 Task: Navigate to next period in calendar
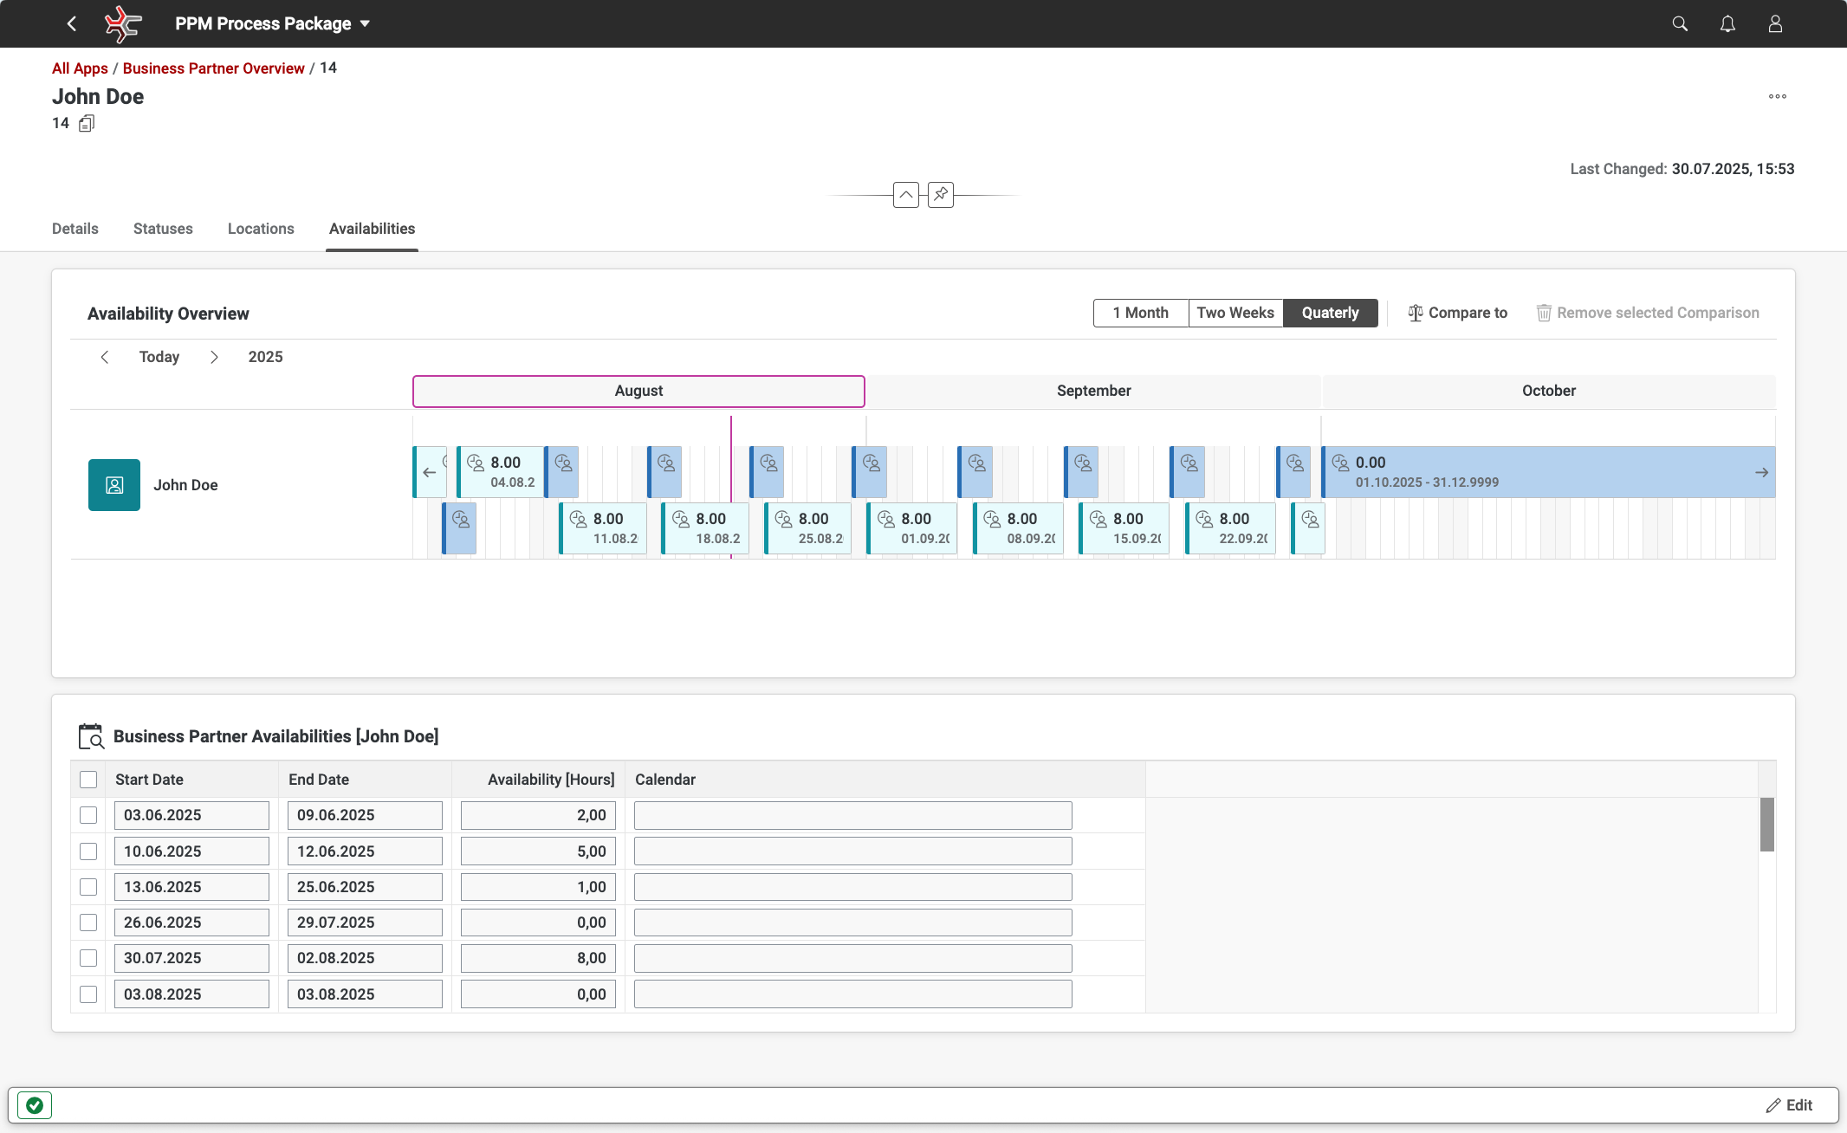click(214, 357)
